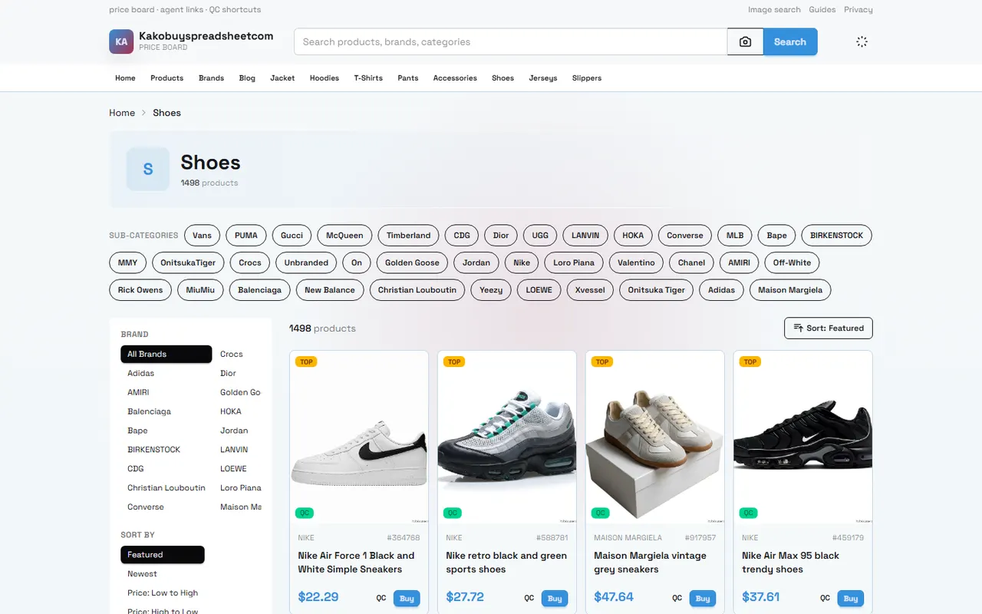Click TOP badge on Nike Air Force 1 card
The width and height of the screenshot is (982, 614).
click(306, 361)
